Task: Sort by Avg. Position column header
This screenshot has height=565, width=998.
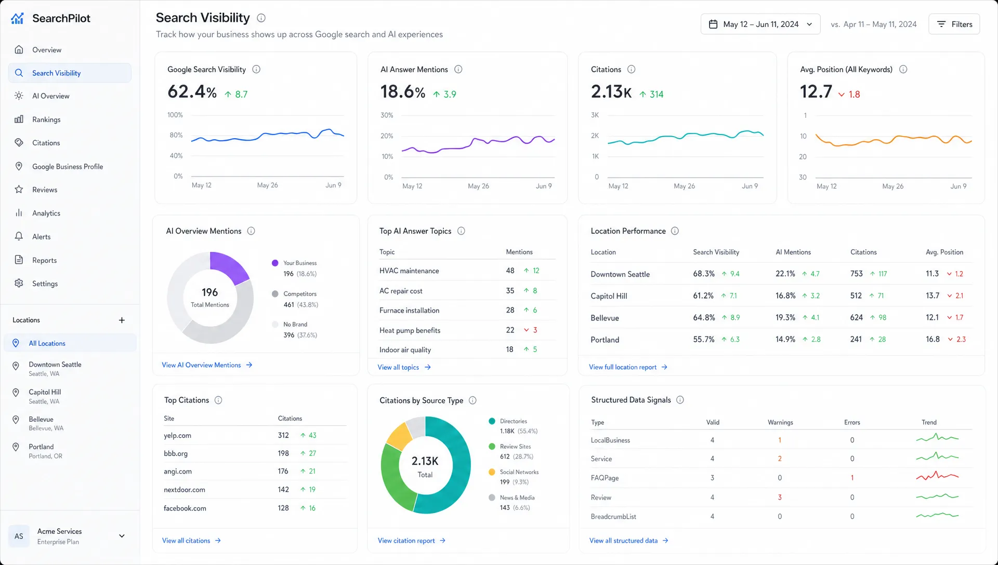Action: [x=944, y=252]
